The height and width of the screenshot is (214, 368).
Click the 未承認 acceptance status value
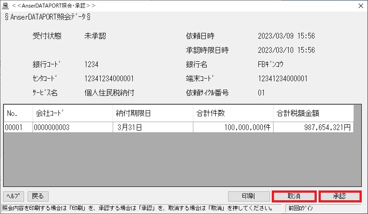[95, 36]
